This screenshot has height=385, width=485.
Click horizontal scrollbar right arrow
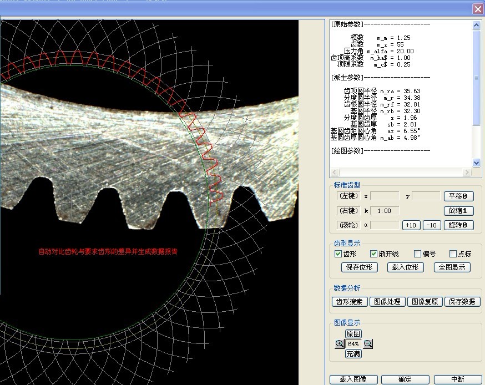pyautogui.click(x=467, y=172)
